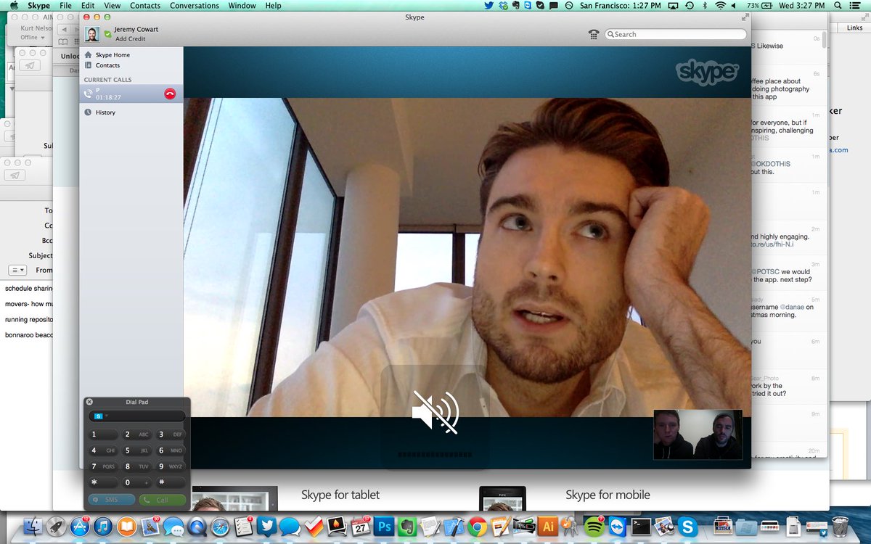This screenshot has width=871, height=544.
Task: Open the Window menu
Action: (242, 6)
